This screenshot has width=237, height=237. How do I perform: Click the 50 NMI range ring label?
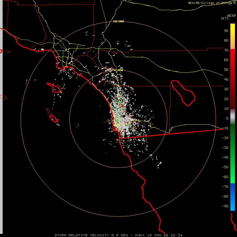[118, 70]
